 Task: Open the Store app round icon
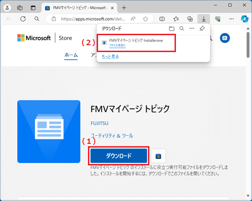(225, 38)
